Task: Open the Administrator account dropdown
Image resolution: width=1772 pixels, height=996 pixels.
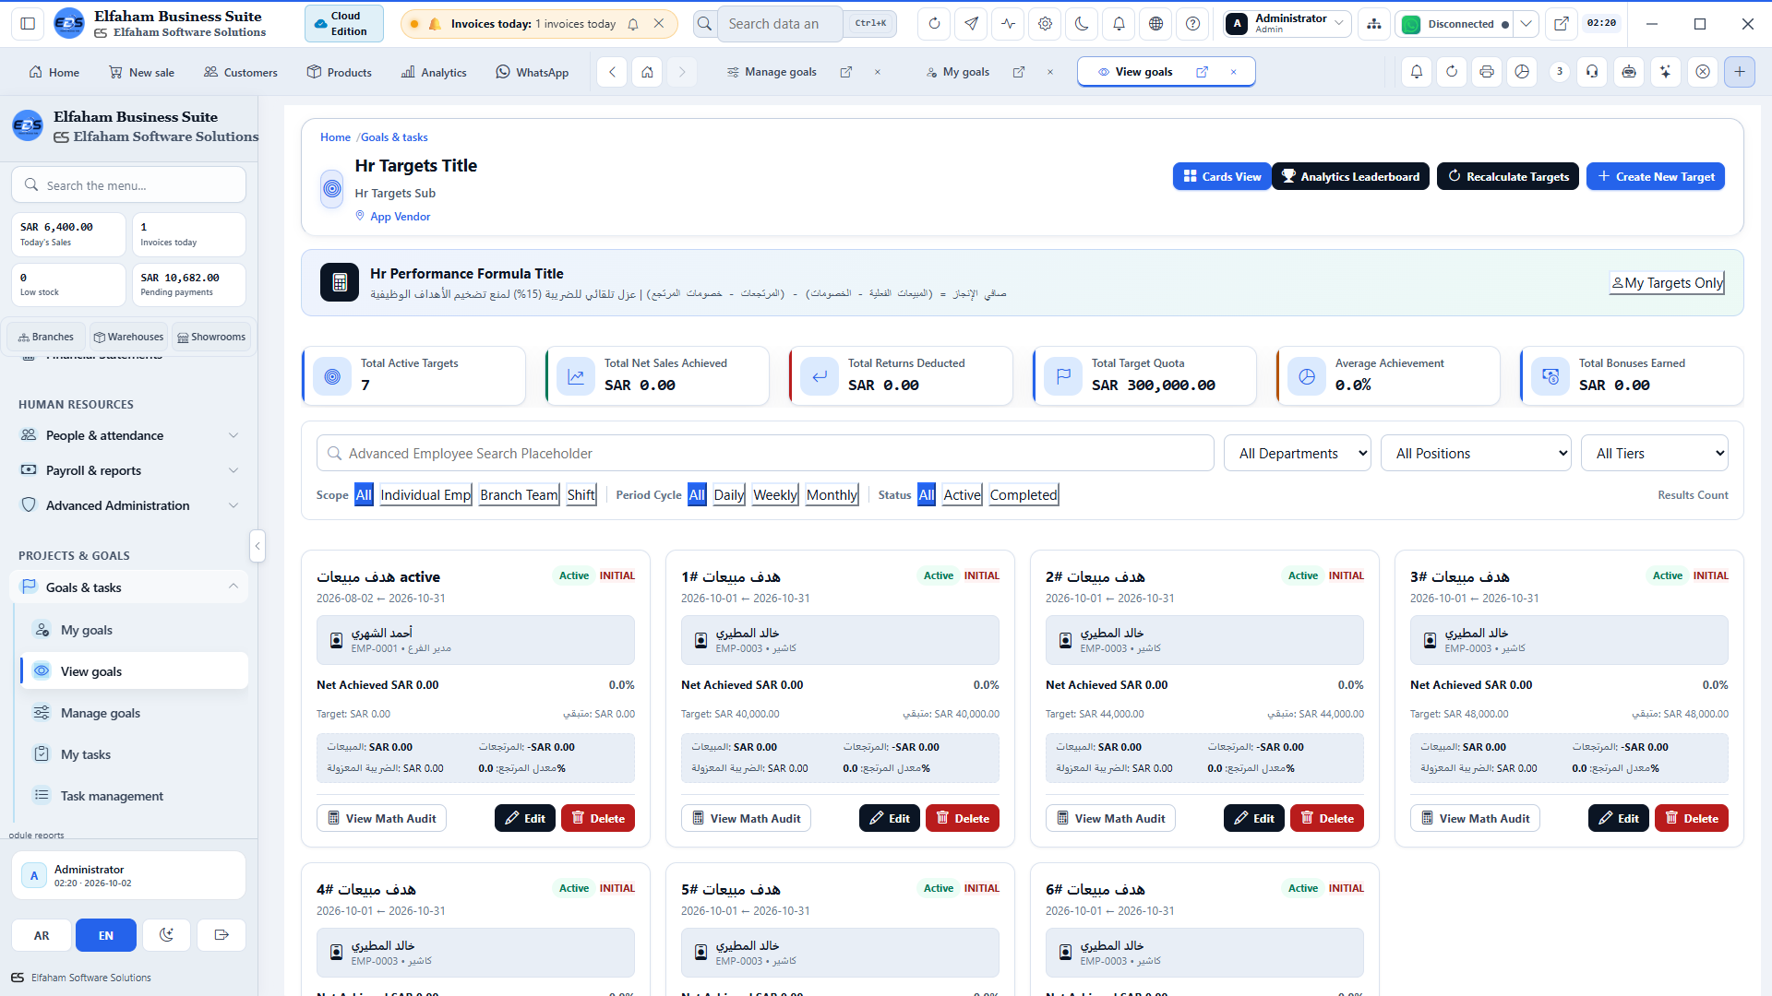Action: point(1287,24)
